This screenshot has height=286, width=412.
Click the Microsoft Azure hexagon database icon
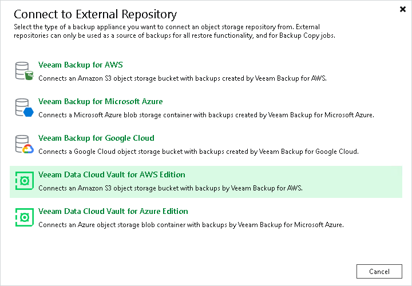(x=24, y=108)
